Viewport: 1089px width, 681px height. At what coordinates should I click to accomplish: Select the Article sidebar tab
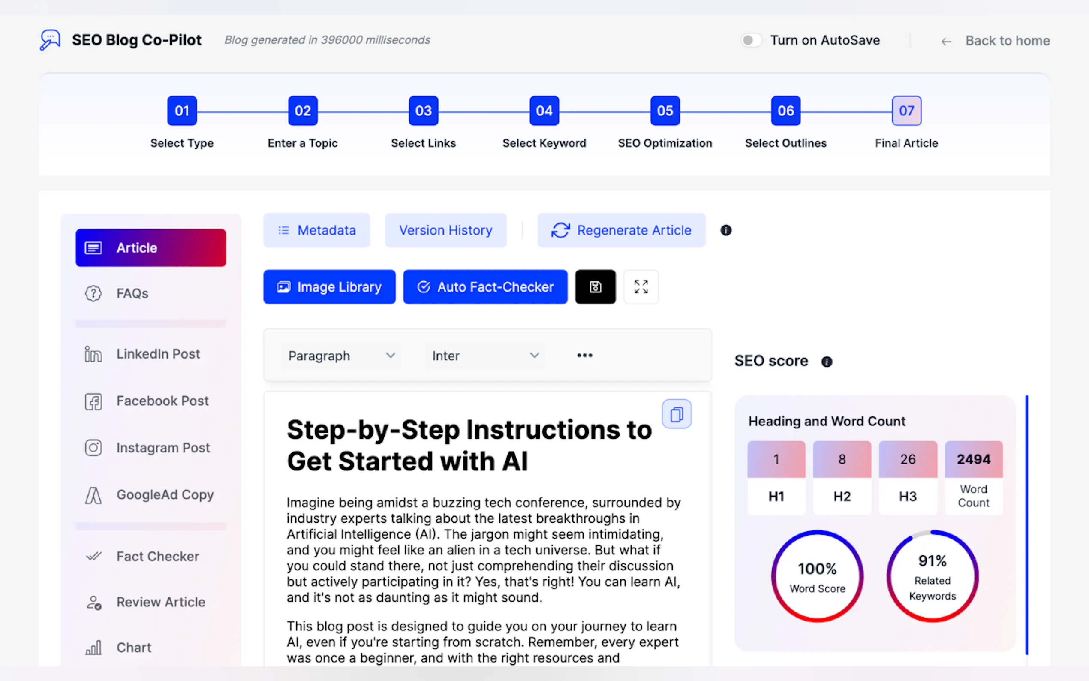click(151, 248)
